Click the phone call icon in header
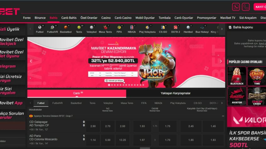The image size is (266, 149). pyautogui.click(x=246, y=7)
